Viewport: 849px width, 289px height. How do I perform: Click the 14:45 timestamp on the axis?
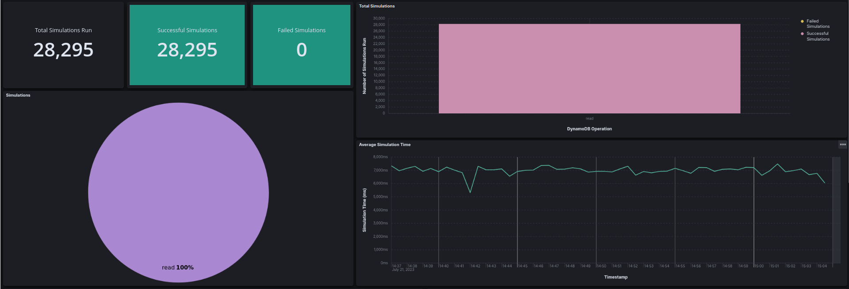tap(522, 266)
